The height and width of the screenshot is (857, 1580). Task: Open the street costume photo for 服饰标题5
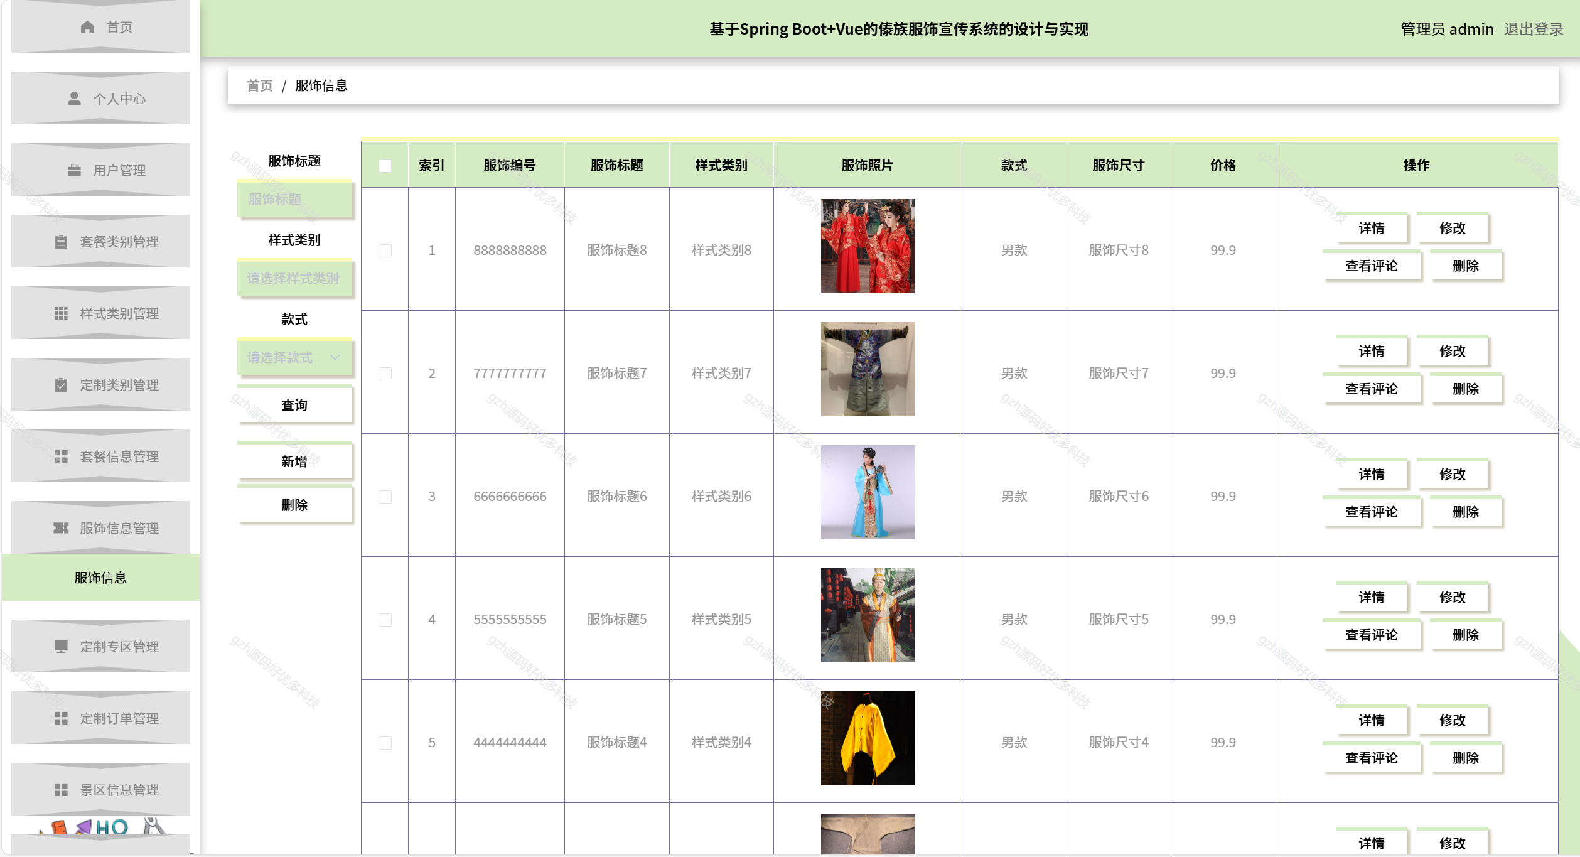tap(868, 615)
